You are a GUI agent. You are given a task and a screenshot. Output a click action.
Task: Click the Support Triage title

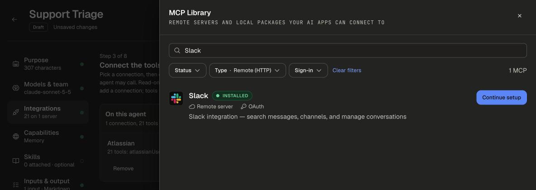click(66, 14)
